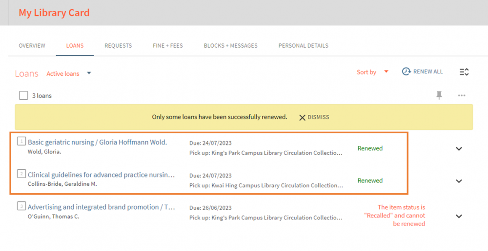488x251 pixels.
Task: Select loan checkbox number 2
Action: pyautogui.click(x=21, y=174)
